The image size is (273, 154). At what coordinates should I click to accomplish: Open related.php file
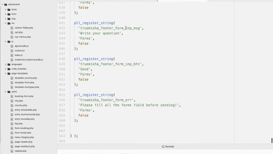[x=20, y=151]
